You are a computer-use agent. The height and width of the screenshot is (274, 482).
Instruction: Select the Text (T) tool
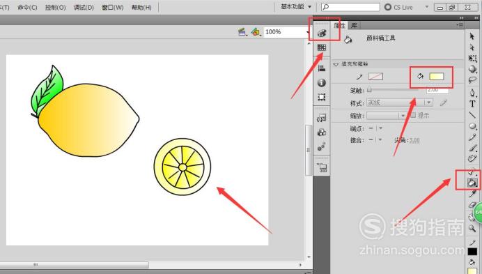point(472,104)
